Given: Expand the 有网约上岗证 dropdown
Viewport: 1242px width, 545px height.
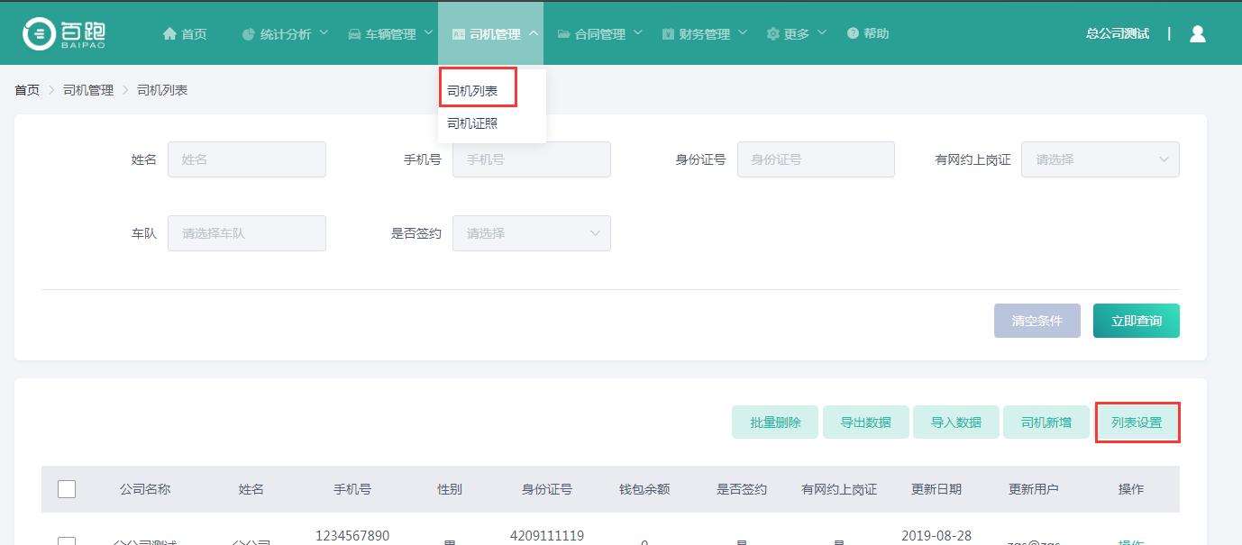Looking at the screenshot, I should 1100,159.
